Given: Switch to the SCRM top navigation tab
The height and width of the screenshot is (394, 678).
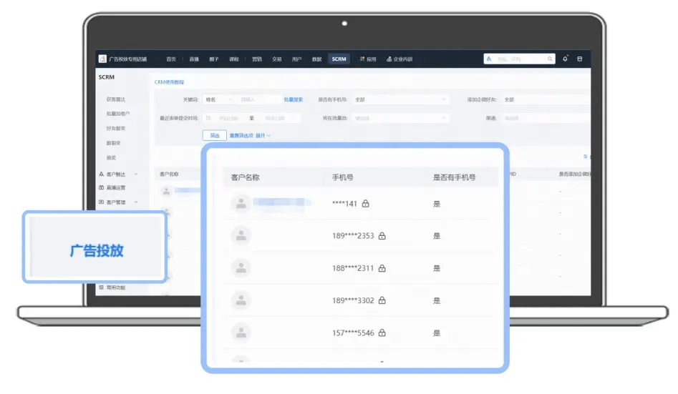Looking at the screenshot, I should [339, 59].
